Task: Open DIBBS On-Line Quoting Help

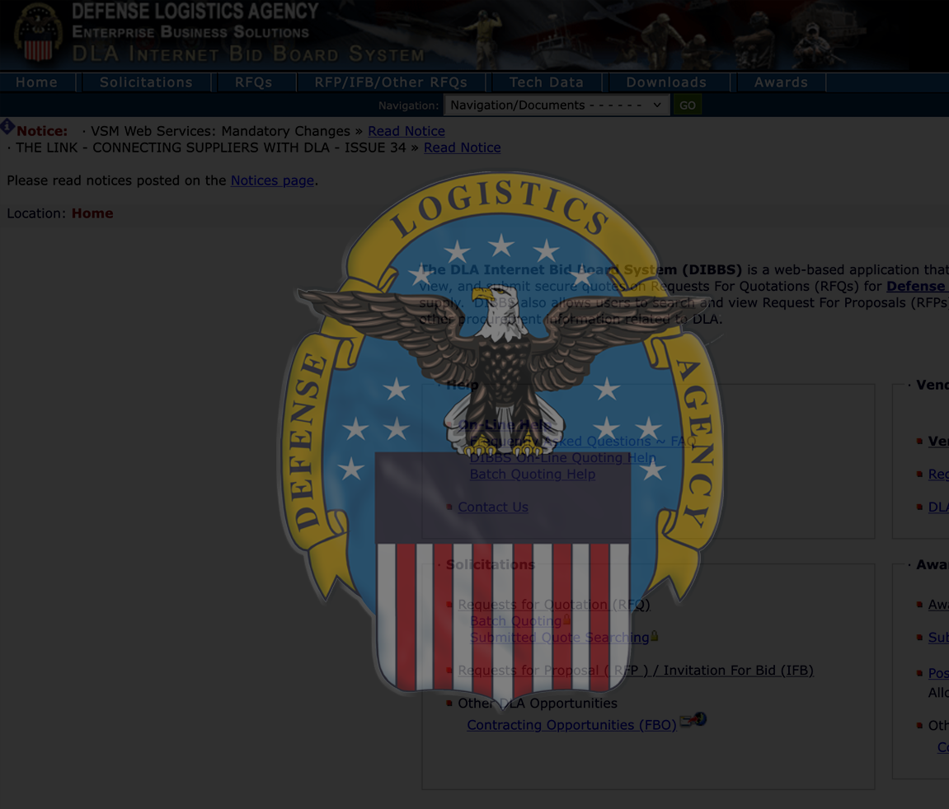Action: click(x=563, y=458)
